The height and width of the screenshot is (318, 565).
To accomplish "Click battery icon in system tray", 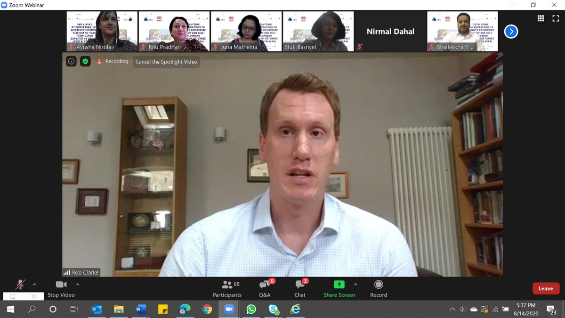I will (505, 310).
